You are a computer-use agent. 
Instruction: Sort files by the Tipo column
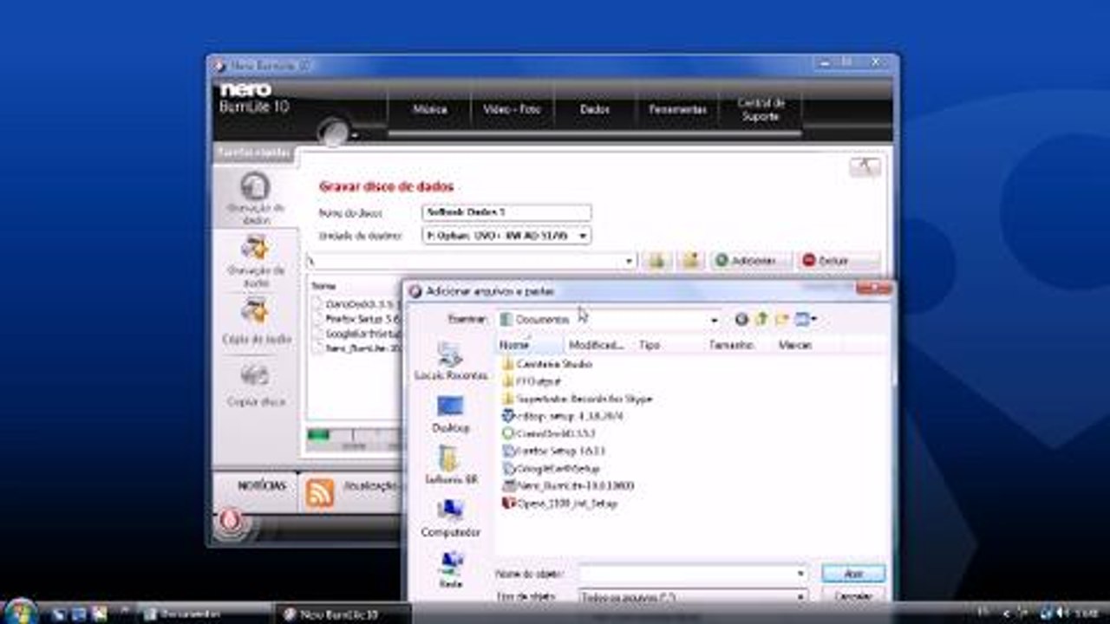click(668, 345)
